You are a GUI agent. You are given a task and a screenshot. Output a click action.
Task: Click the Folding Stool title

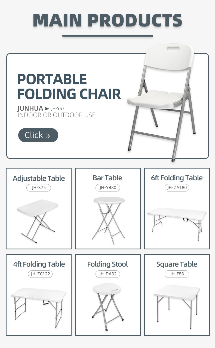pyautogui.click(x=107, y=264)
